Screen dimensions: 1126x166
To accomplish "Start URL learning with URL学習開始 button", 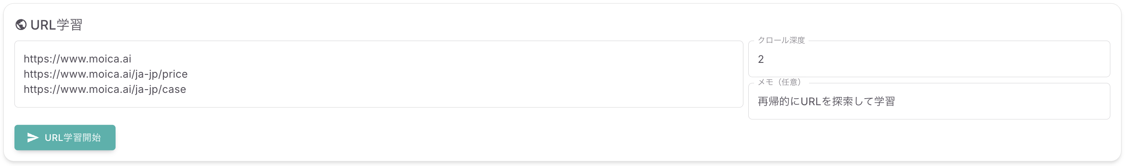I will (x=65, y=138).
